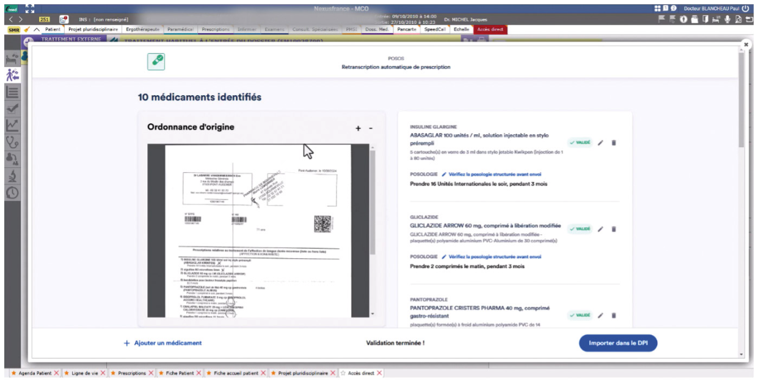Viewport: 761px width, 382px height.
Task: Click the Importer dans le DPI button
Action: [x=617, y=343]
